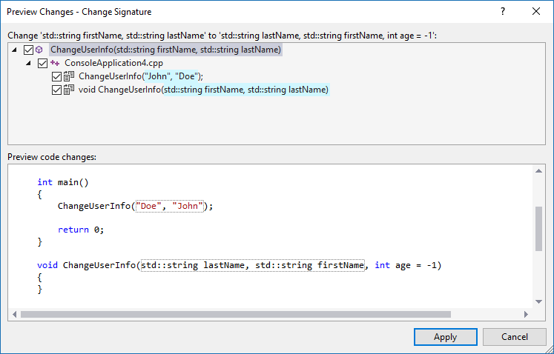Apply the signature changes
Viewport: 554px width, 354px height.
(445, 337)
